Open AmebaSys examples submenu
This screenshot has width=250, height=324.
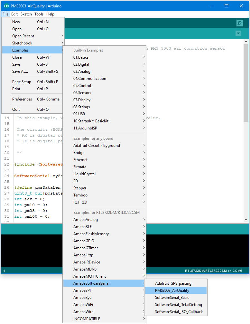(104, 298)
